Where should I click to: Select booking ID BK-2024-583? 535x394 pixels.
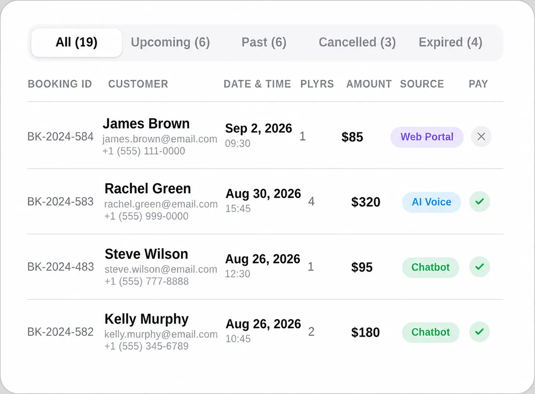pyautogui.click(x=60, y=202)
